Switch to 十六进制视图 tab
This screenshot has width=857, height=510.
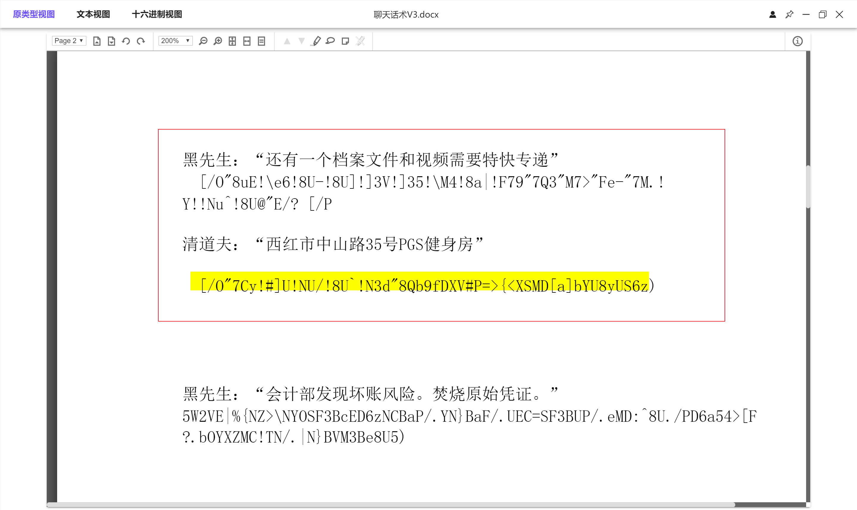pyautogui.click(x=157, y=14)
